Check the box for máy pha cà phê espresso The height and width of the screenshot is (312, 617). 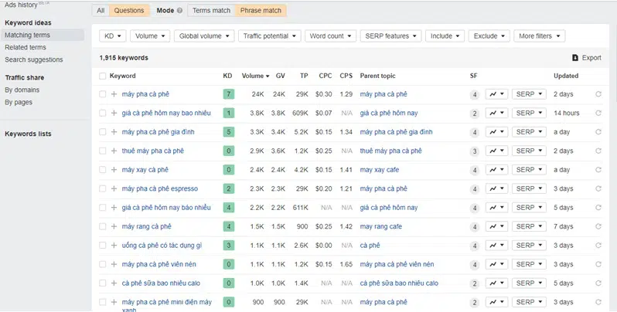pyautogui.click(x=103, y=188)
